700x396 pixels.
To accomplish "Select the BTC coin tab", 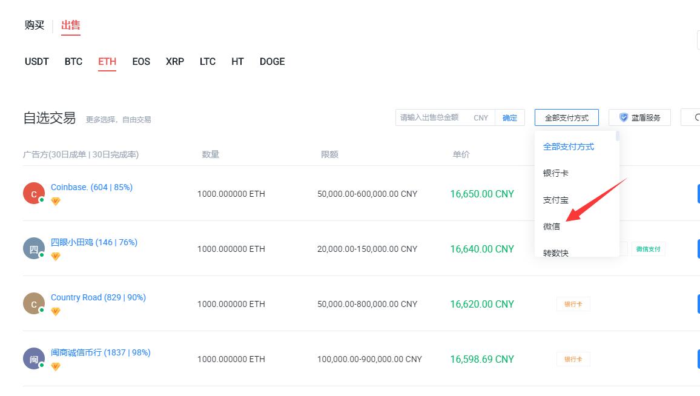I will click(73, 62).
